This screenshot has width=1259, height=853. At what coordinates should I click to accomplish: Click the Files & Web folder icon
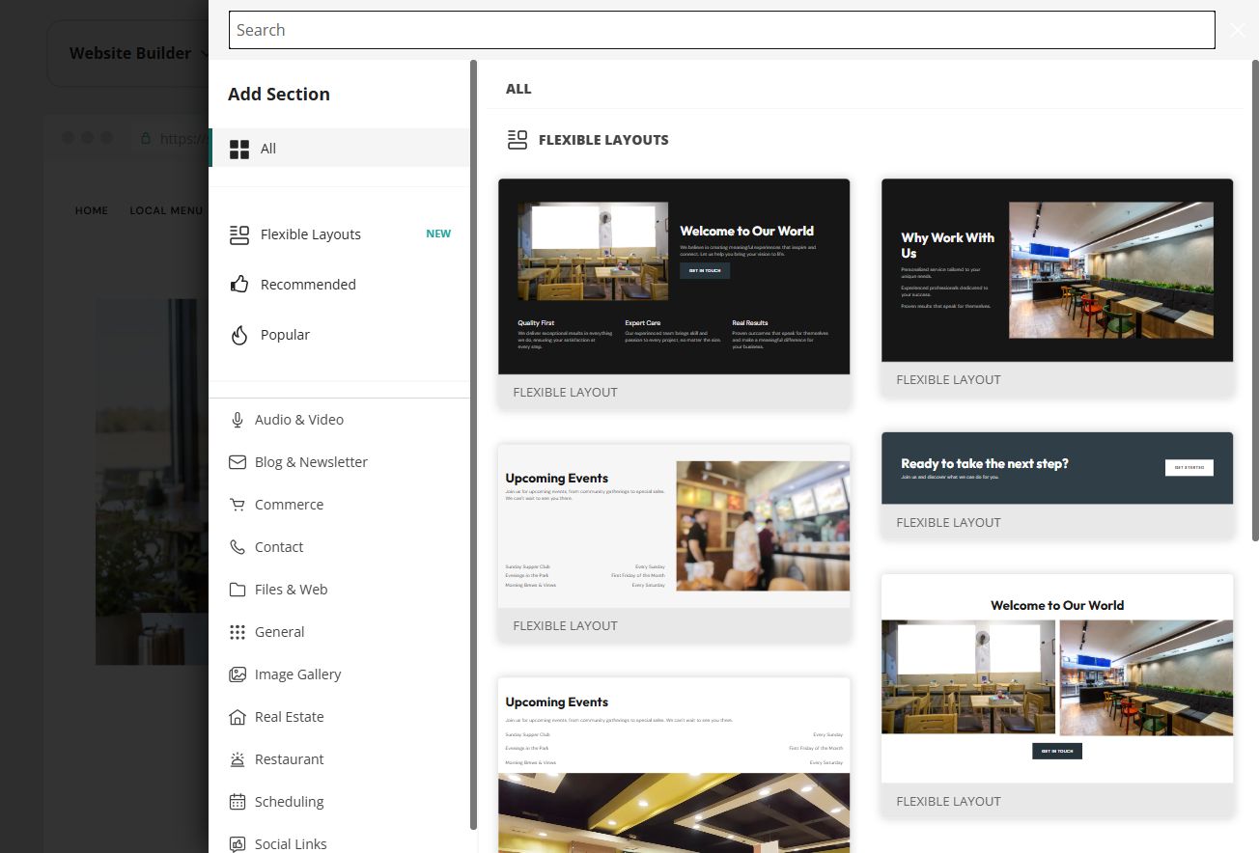pos(238,590)
